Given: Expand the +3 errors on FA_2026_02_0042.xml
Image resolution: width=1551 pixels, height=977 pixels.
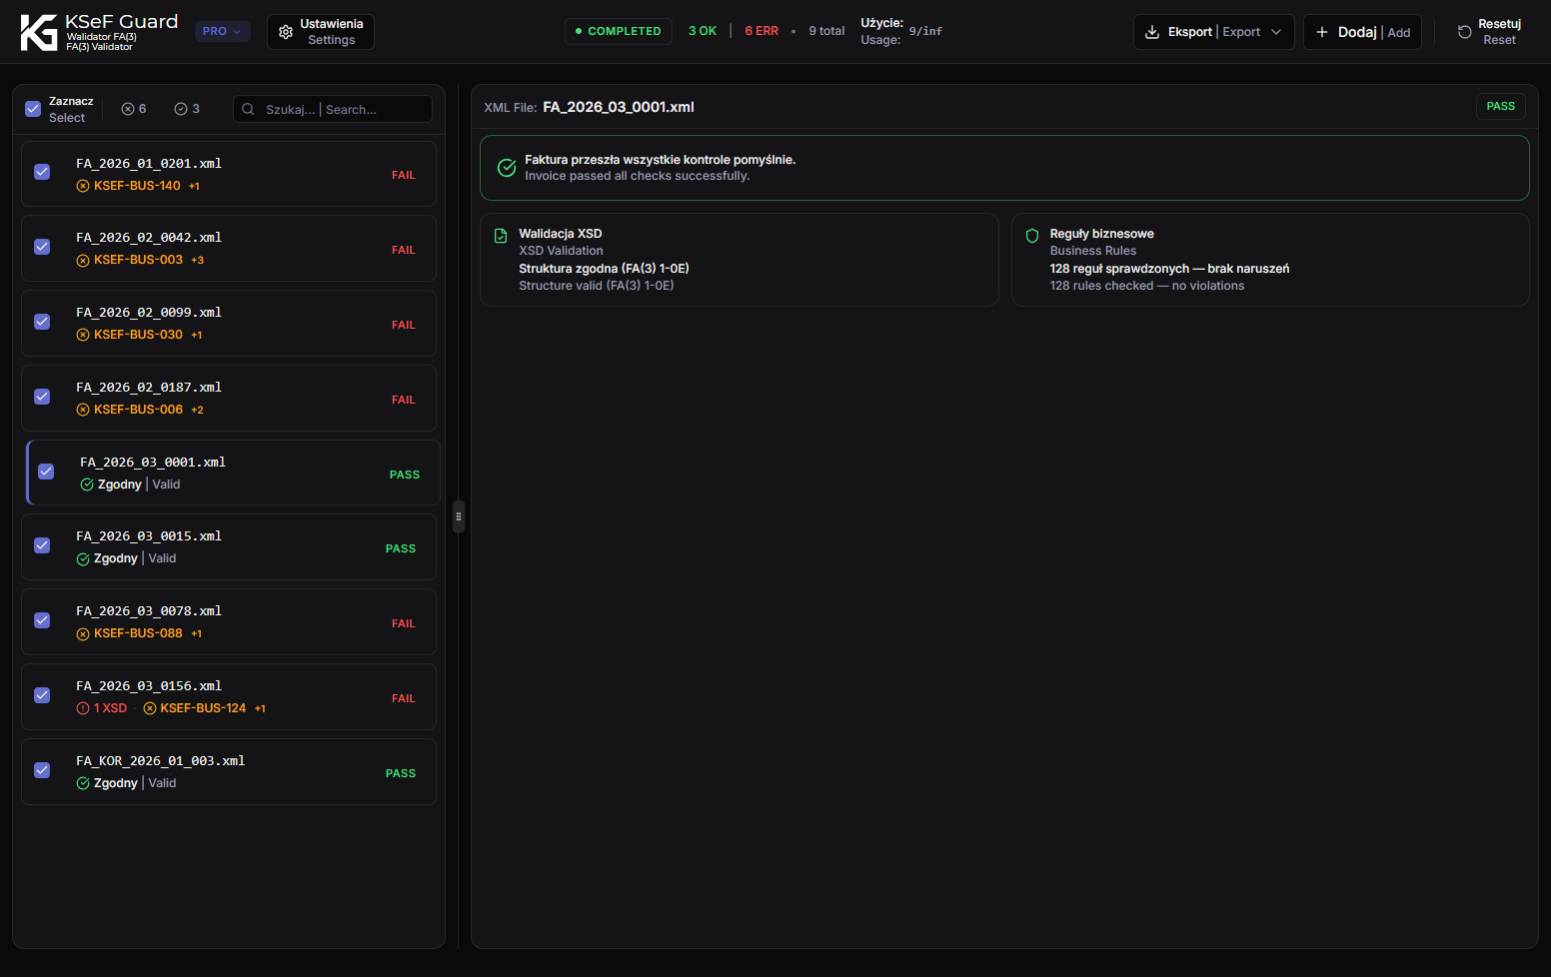Looking at the screenshot, I should (x=198, y=261).
